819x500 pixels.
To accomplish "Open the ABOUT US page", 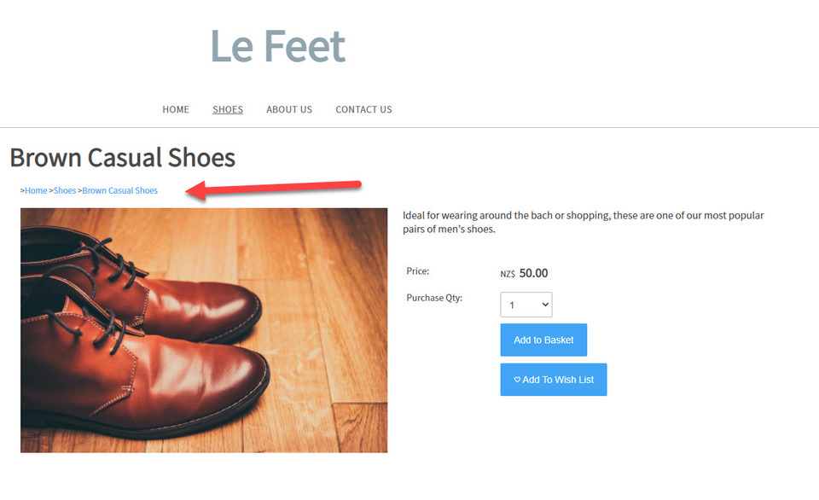I will coord(289,109).
